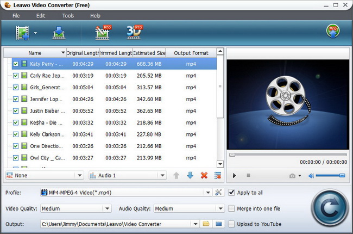Uncheck the Kelly Clarkson checkbox
Image resolution: width=353 pixels, height=234 pixels.
[16, 134]
